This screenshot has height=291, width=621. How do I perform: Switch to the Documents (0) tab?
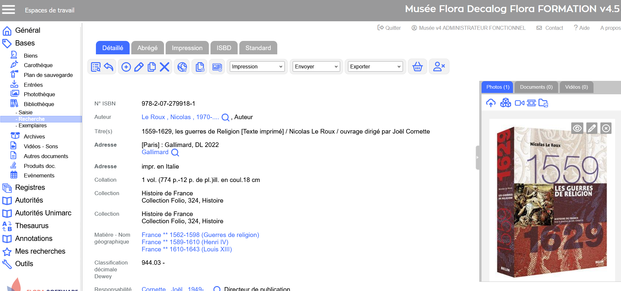[536, 87]
